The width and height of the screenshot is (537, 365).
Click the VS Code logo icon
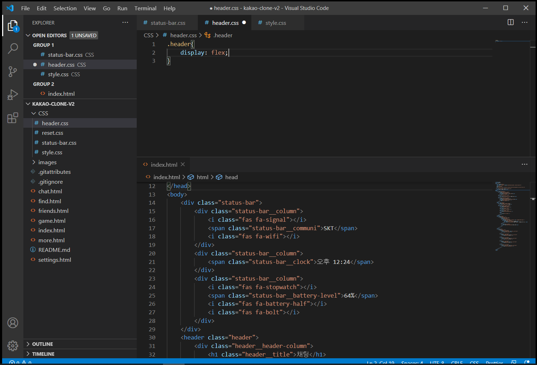coord(10,8)
